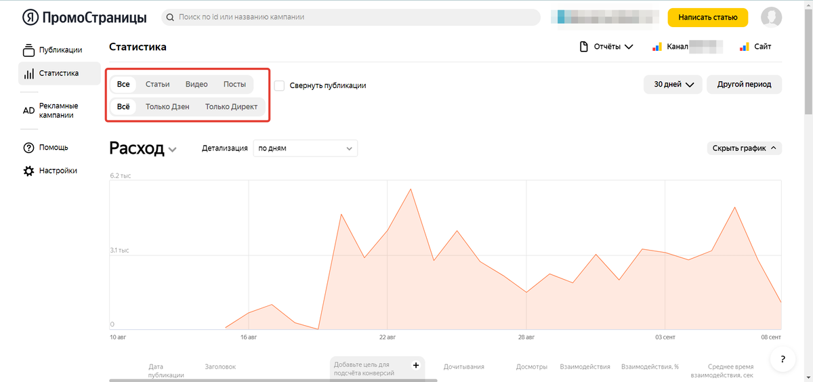
Task: Click the Другой период button
Action: click(x=744, y=85)
